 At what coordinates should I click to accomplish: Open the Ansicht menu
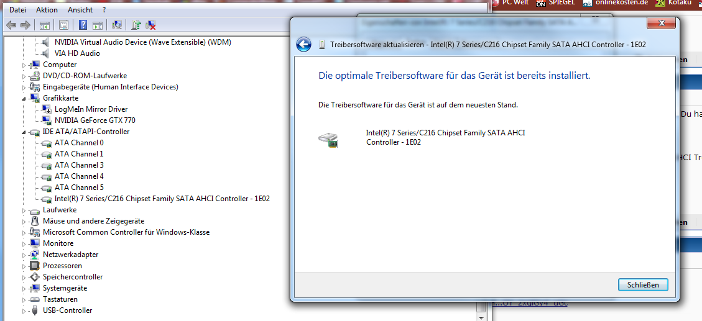(x=80, y=9)
